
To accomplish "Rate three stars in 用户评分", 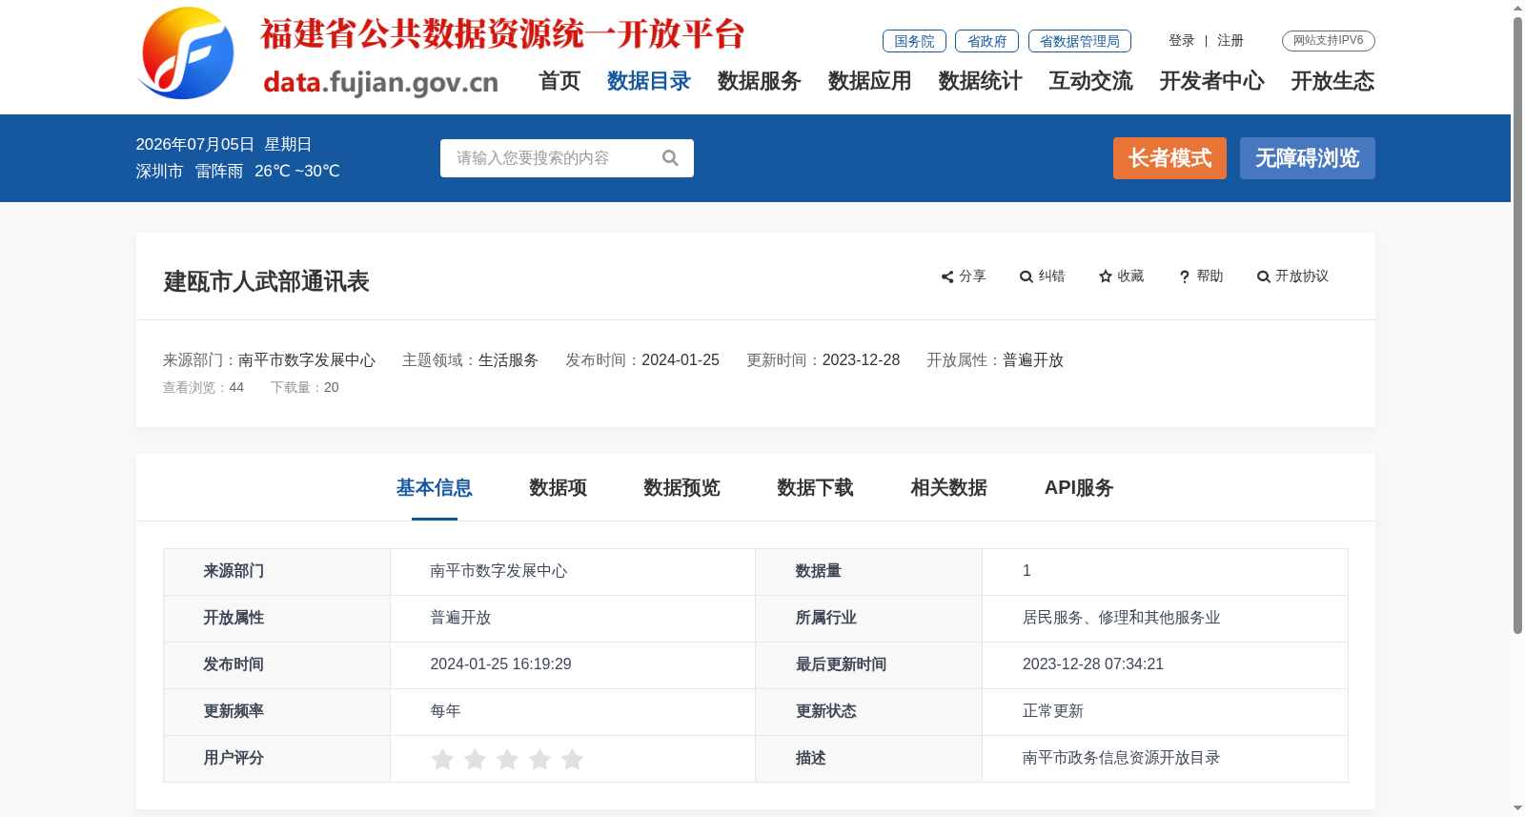I will pyautogui.click(x=507, y=759).
